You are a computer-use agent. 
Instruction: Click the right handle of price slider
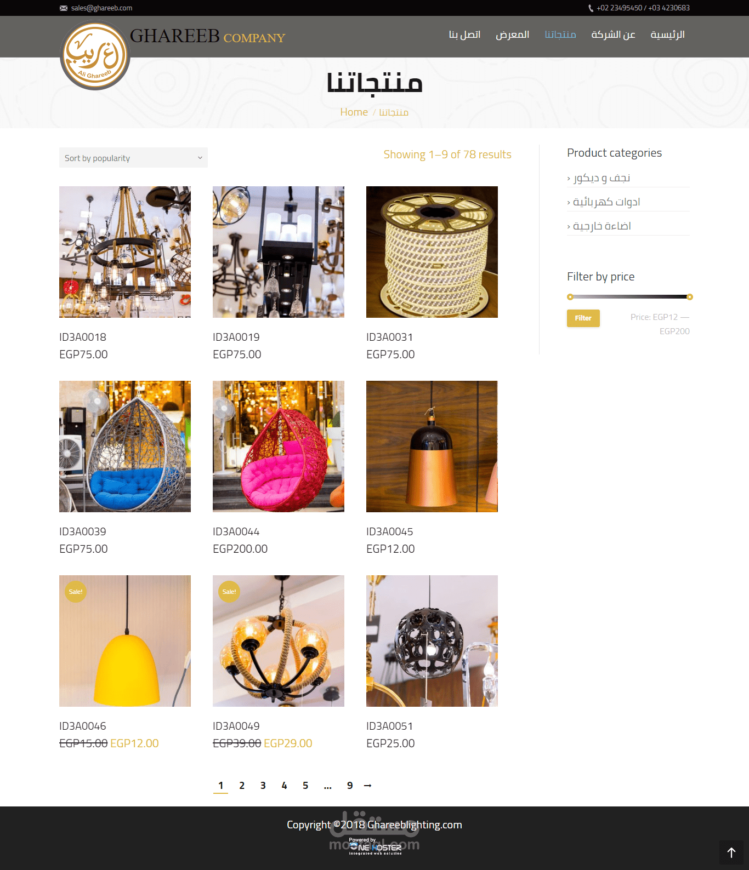[690, 297]
